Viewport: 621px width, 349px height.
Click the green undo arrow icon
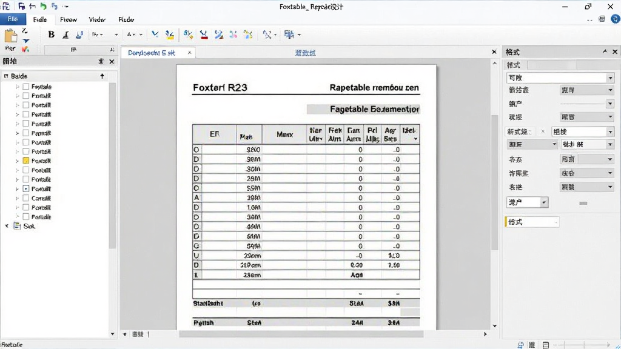43,6
